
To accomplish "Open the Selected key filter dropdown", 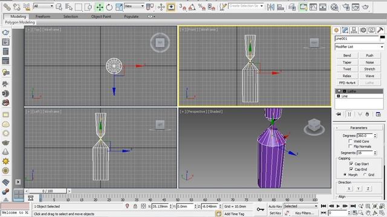I will (x=301, y=206).
